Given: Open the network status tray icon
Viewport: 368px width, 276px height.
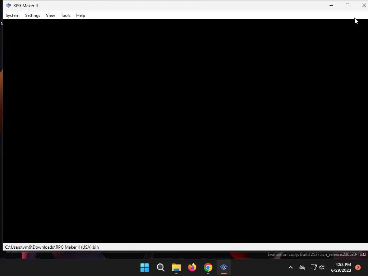Looking at the screenshot, I should pos(313,267).
